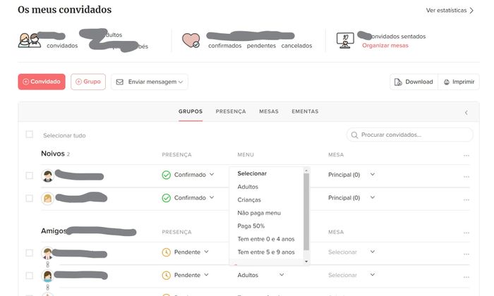Expand the Enviar mensagem dropdown
Screen dimensions: 494x296
(150, 82)
